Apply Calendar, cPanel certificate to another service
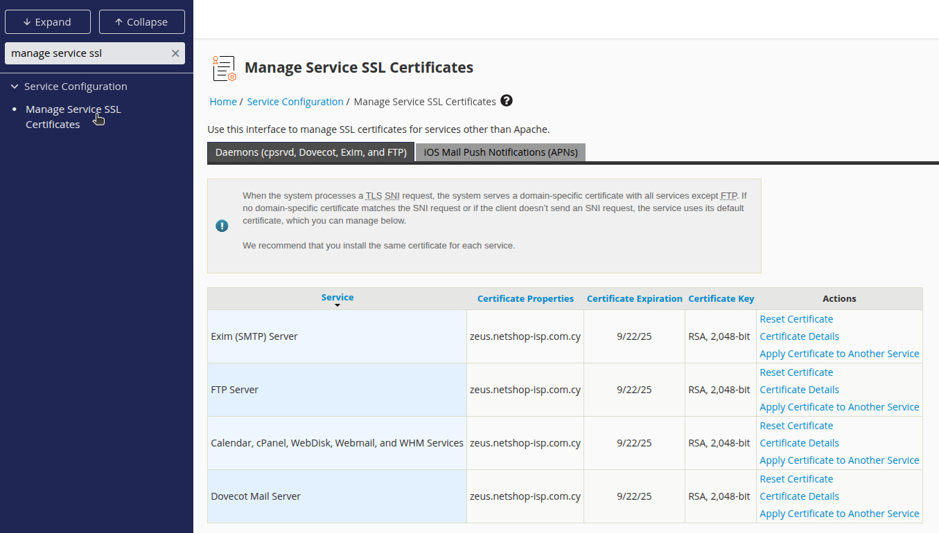 839,460
